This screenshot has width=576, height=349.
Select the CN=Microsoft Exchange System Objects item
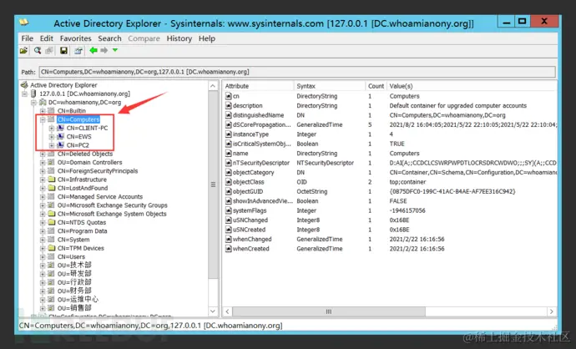[112, 214]
